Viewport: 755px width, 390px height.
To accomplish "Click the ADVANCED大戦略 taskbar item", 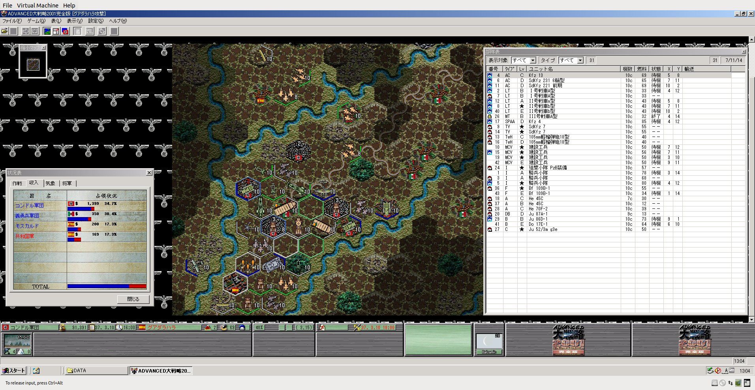I will tap(161, 371).
